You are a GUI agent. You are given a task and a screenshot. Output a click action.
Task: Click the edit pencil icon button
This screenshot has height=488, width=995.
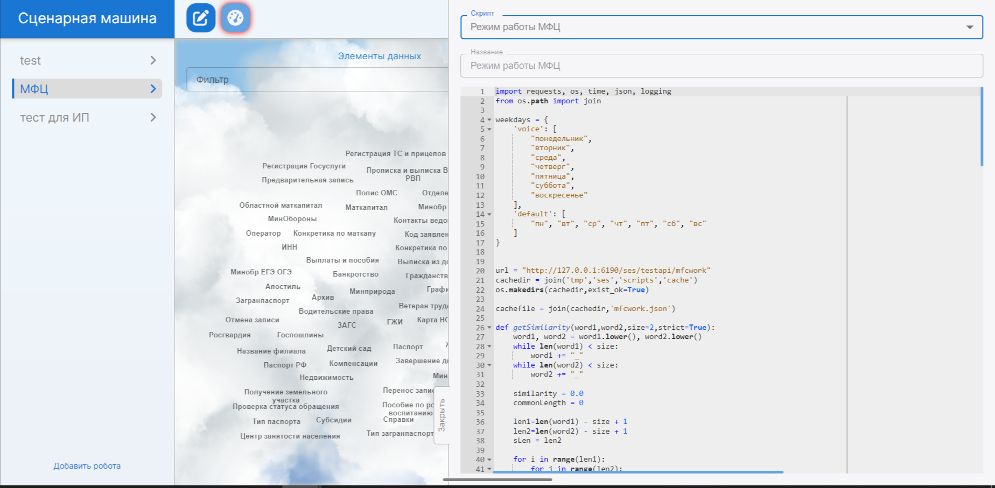click(x=201, y=18)
